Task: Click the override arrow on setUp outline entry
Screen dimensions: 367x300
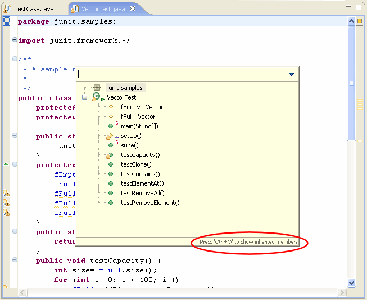Action: pyautogui.click(x=116, y=137)
